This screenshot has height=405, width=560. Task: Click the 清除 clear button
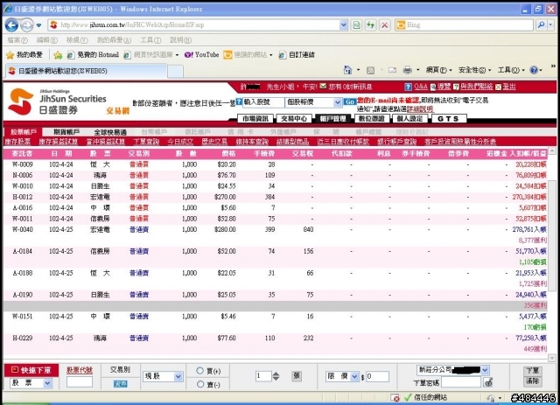click(x=532, y=381)
